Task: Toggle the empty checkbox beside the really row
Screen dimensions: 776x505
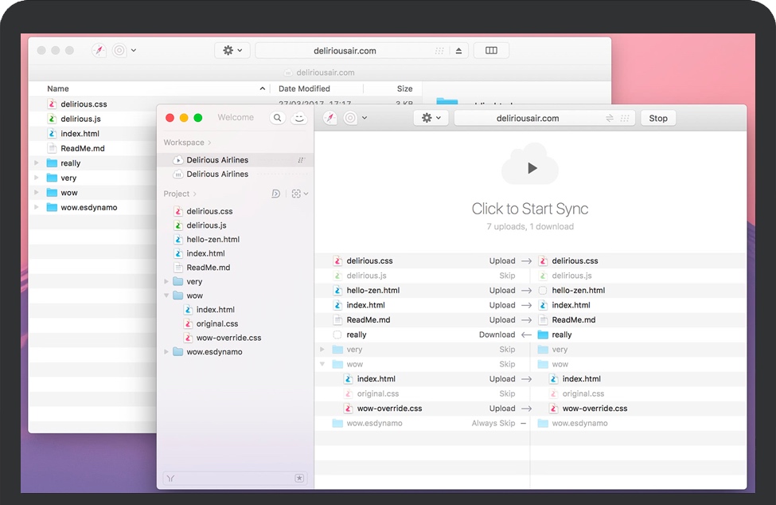Action: [337, 335]
